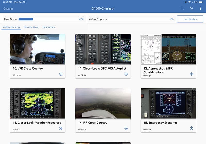
Task: Tap the battery indicator in status bar
Action: pyautogui.click(x=201, y=2)
